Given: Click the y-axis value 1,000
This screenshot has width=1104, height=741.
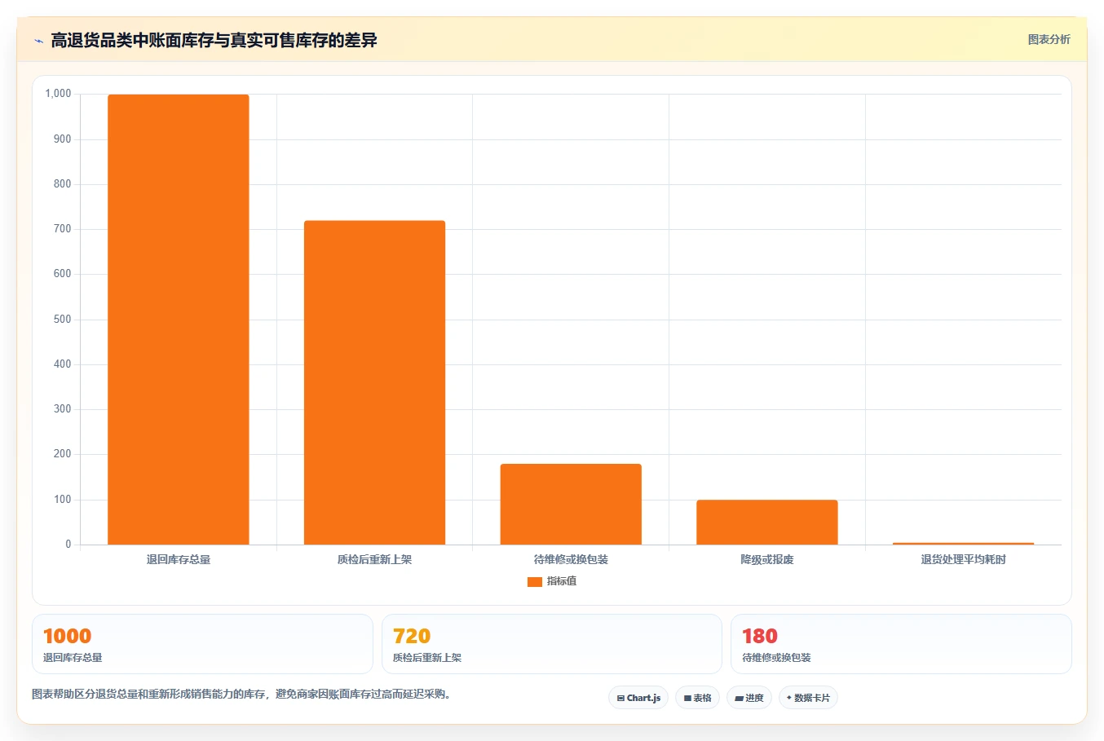Looking at the screenshot, I should (x=58, y=94).
